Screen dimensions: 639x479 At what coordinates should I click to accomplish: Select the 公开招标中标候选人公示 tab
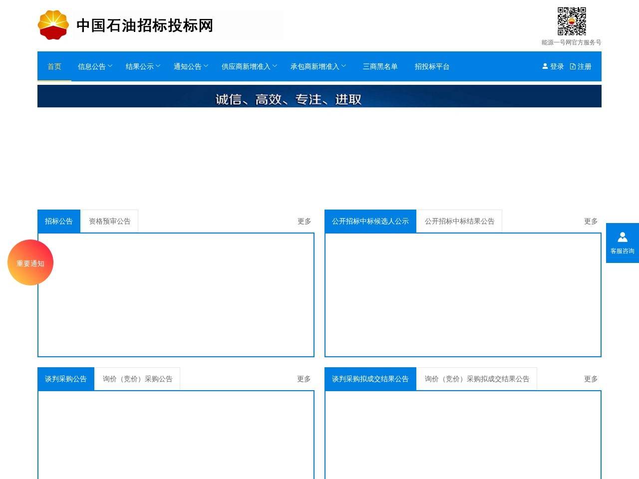coord(370,221)
